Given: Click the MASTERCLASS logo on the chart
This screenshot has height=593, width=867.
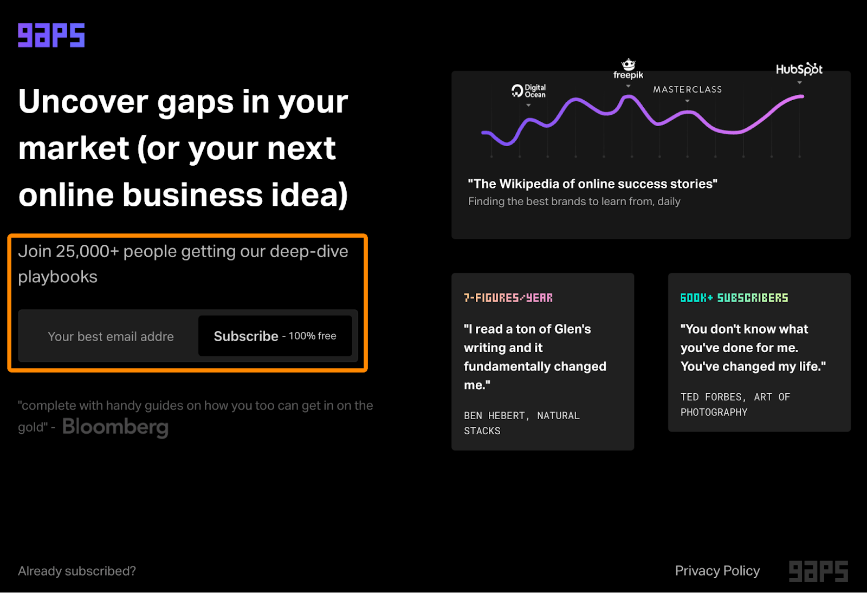Looking at the screenshot, I should pos(687,89).
